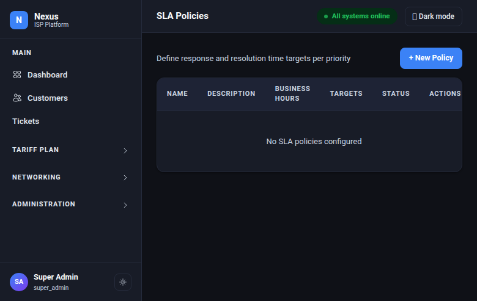477x301 pixels.
Task: Click the super_admin username text
Action: coord(51,288)
